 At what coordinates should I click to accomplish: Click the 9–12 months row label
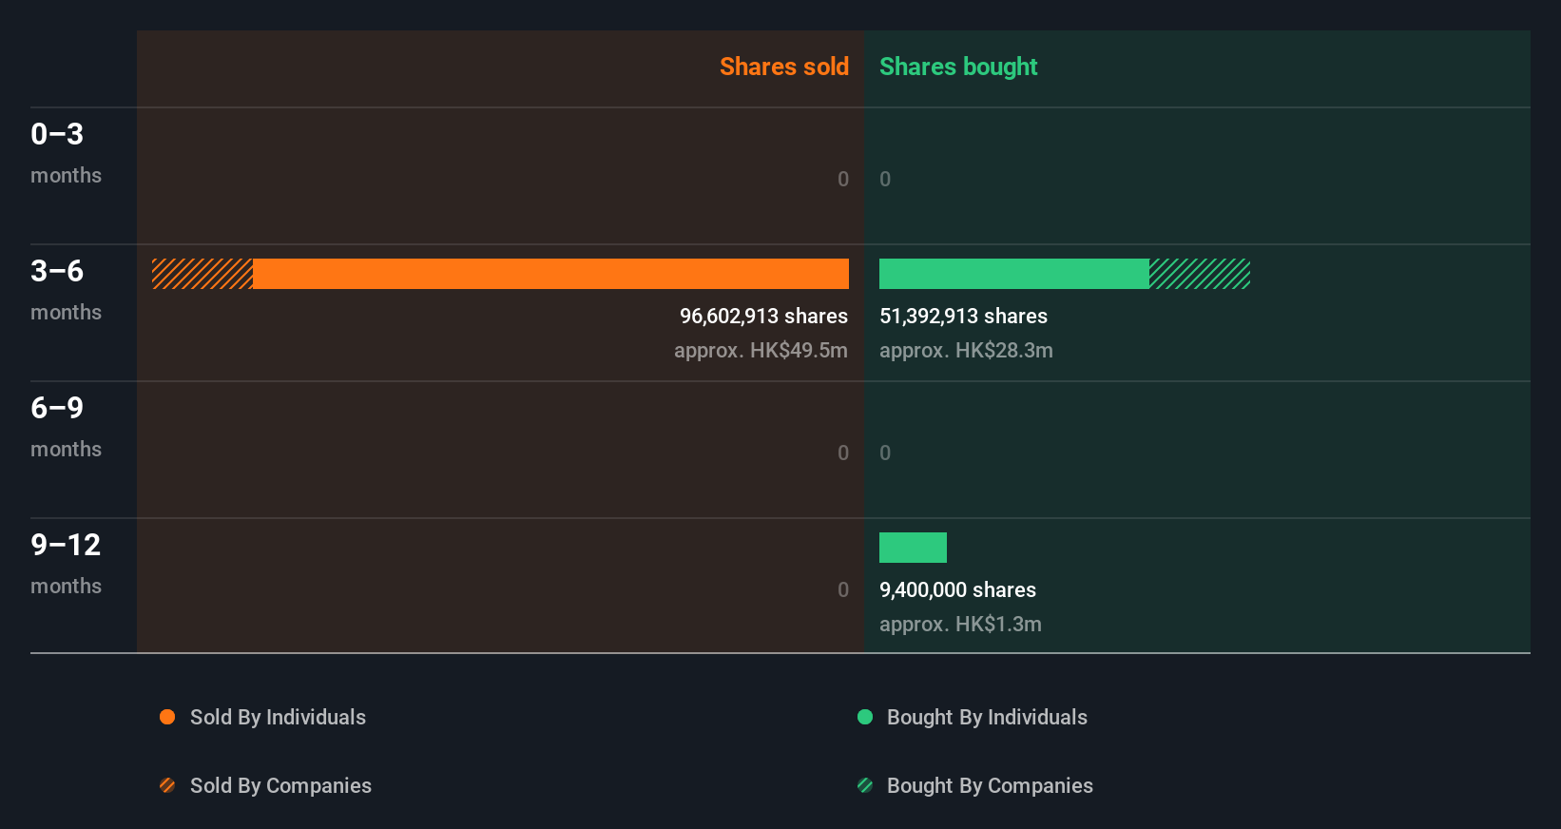(x=66, y=563)
